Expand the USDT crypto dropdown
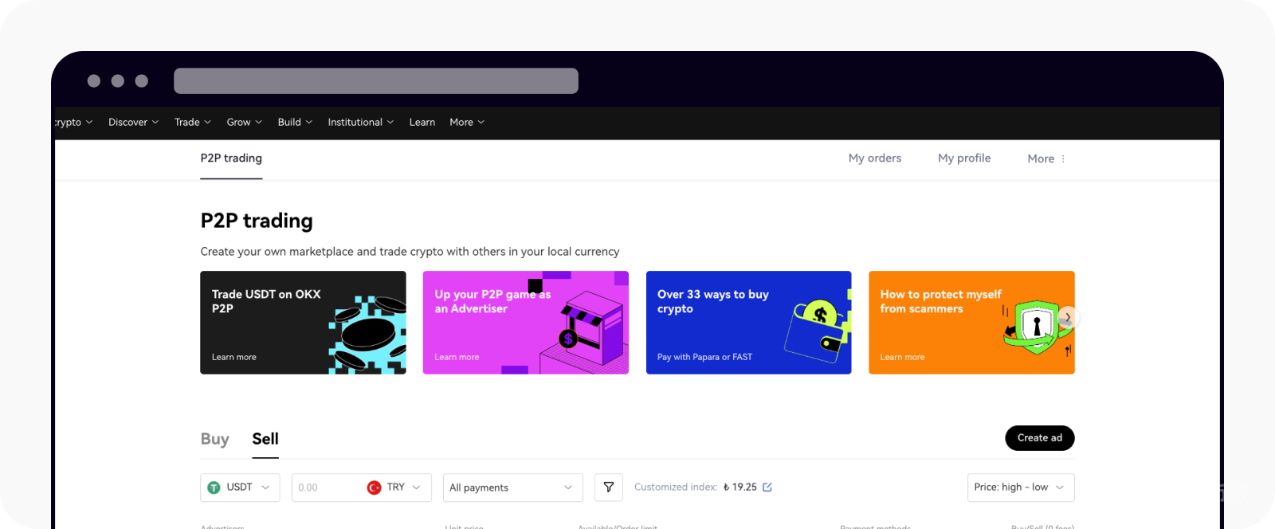Viewport: 1275px width, 529px height. coord(240,488)
